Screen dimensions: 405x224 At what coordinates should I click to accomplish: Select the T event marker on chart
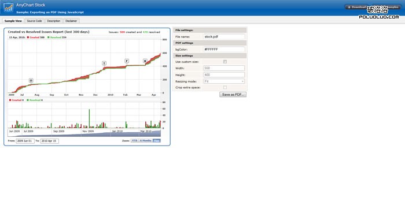click(104, 63)
